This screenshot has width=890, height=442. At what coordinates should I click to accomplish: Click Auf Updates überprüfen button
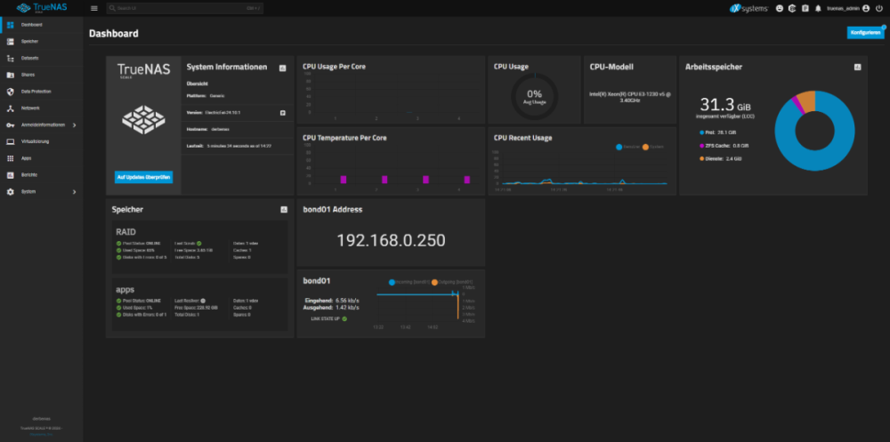pos(144,177)
